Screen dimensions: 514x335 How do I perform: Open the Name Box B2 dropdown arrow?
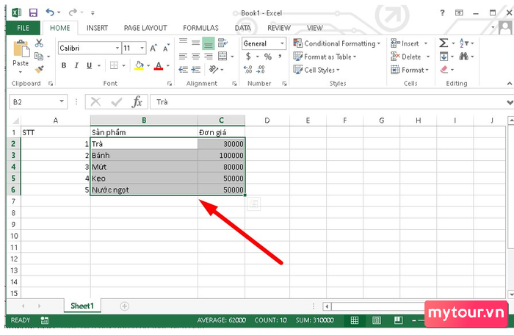pyautogui.click(x=62, y=101)
